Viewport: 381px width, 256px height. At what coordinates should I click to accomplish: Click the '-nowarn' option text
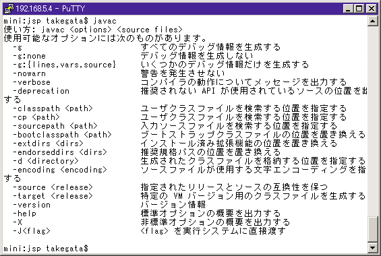pos(30,73)
